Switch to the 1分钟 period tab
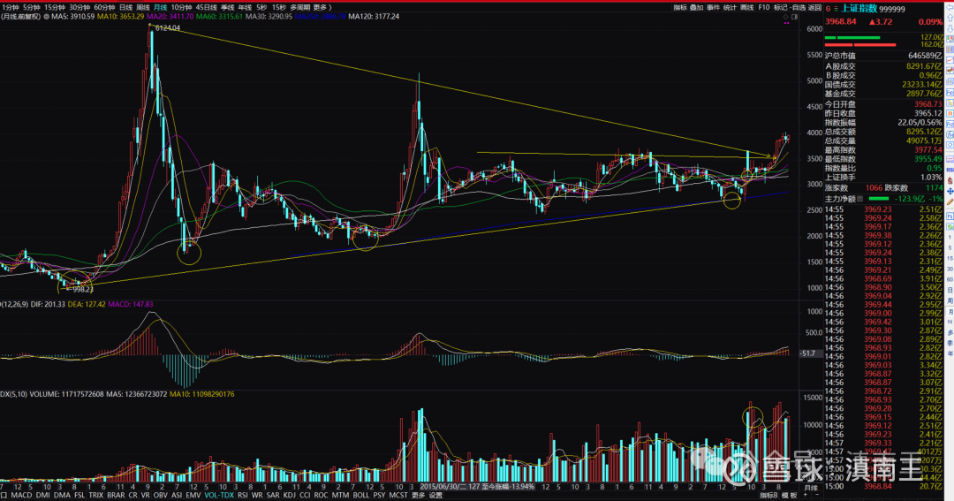Screen dimensions: 954x501 tap(11, 7)
